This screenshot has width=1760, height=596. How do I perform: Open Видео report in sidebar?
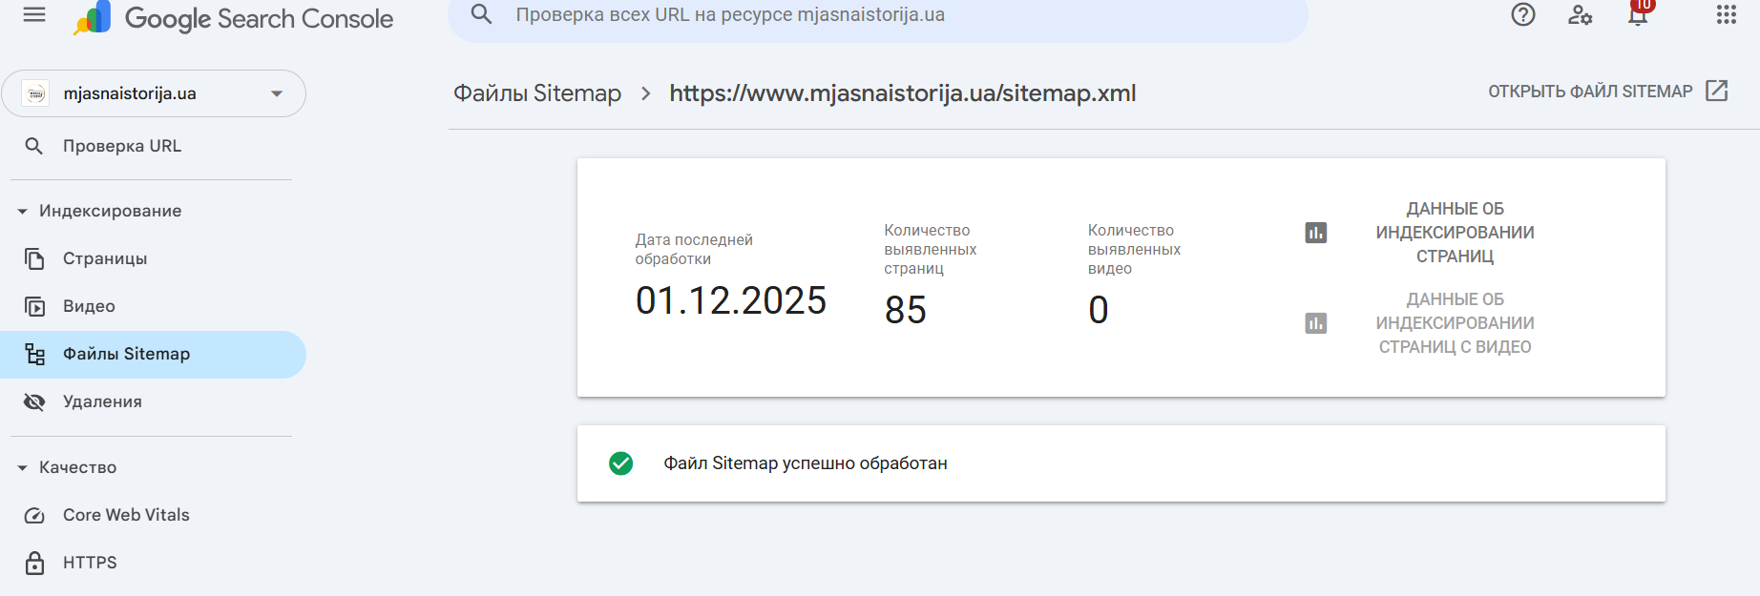coord(89,306)
